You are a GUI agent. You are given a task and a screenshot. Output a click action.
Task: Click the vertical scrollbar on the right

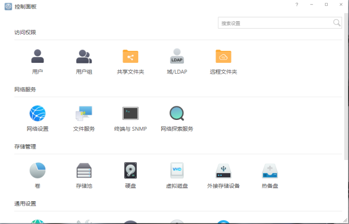point(346,86)
